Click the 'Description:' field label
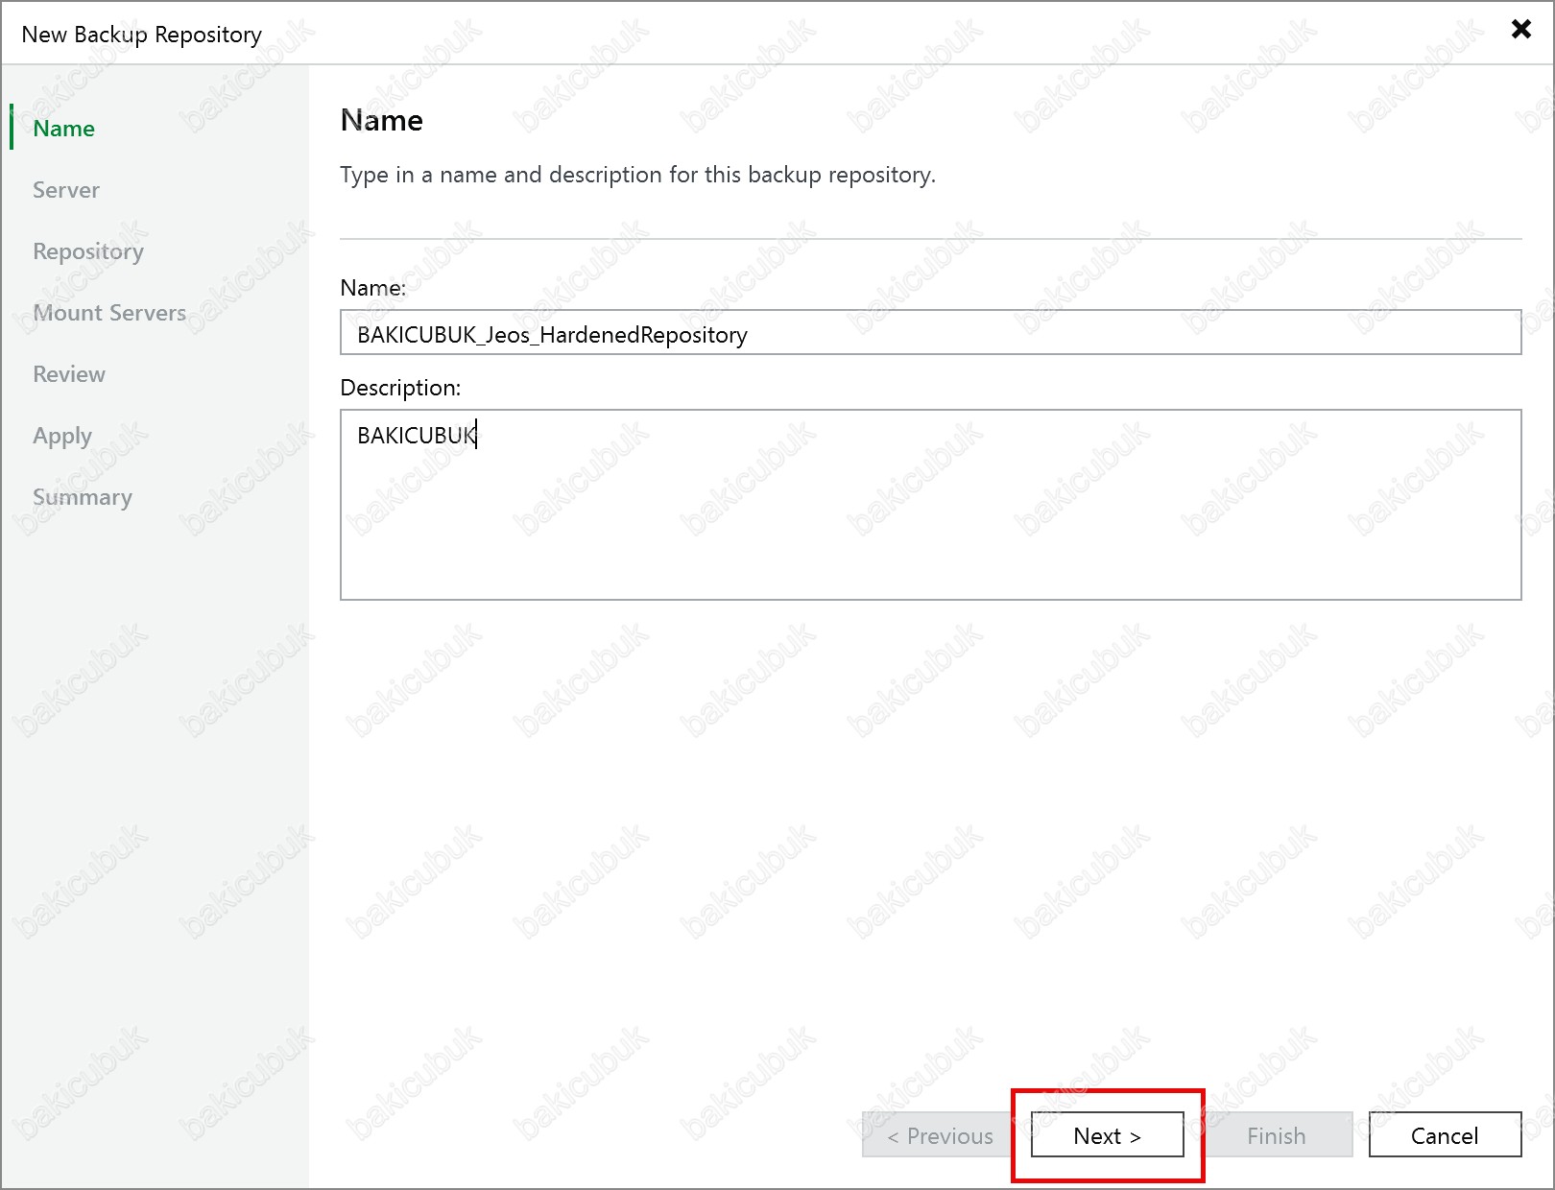The height and width of the screenshot is (1190, 1555). point(400,388)
